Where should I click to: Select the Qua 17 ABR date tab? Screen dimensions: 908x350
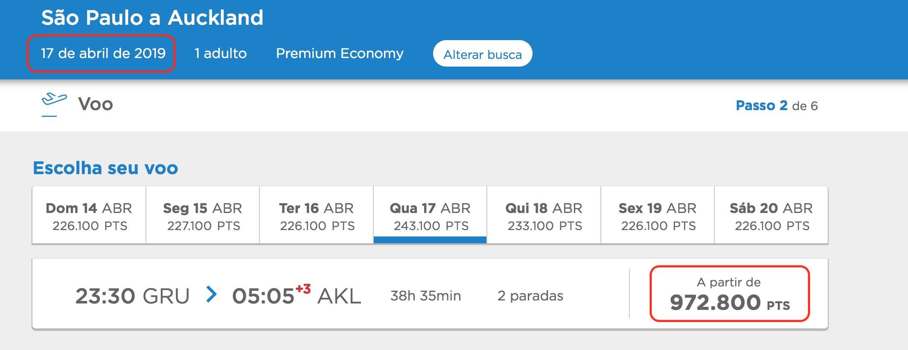[x=430, y=215]
